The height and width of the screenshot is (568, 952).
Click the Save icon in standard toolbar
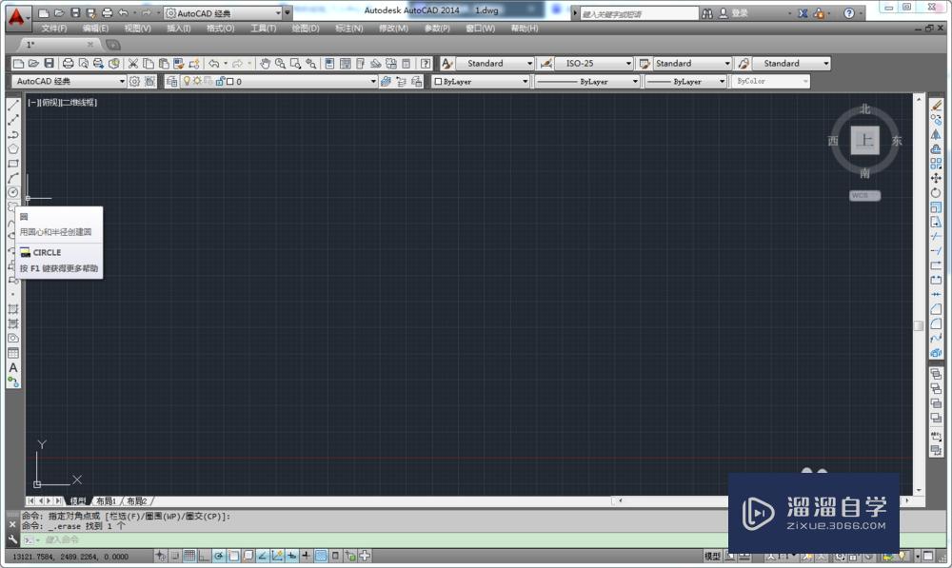coord(50,63)
